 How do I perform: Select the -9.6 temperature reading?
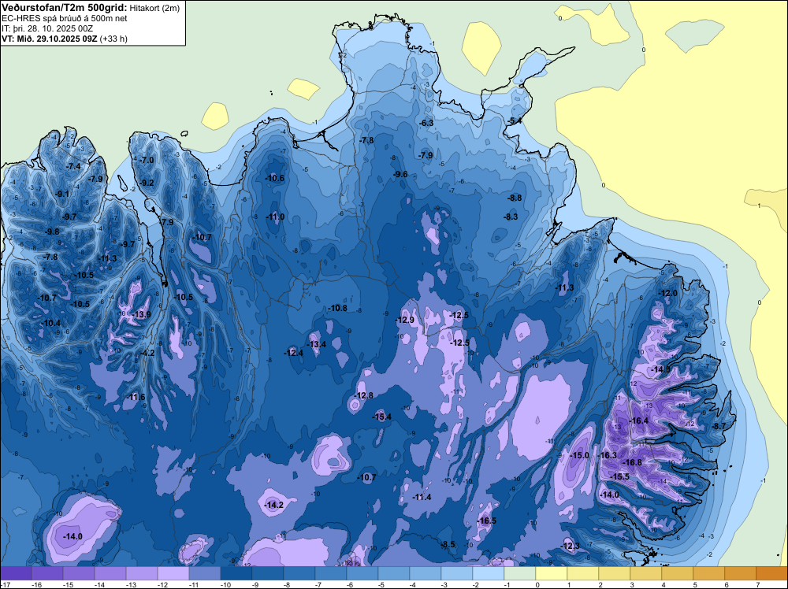point(400,174)
